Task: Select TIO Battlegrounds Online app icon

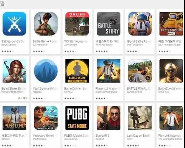Action: 77,24
